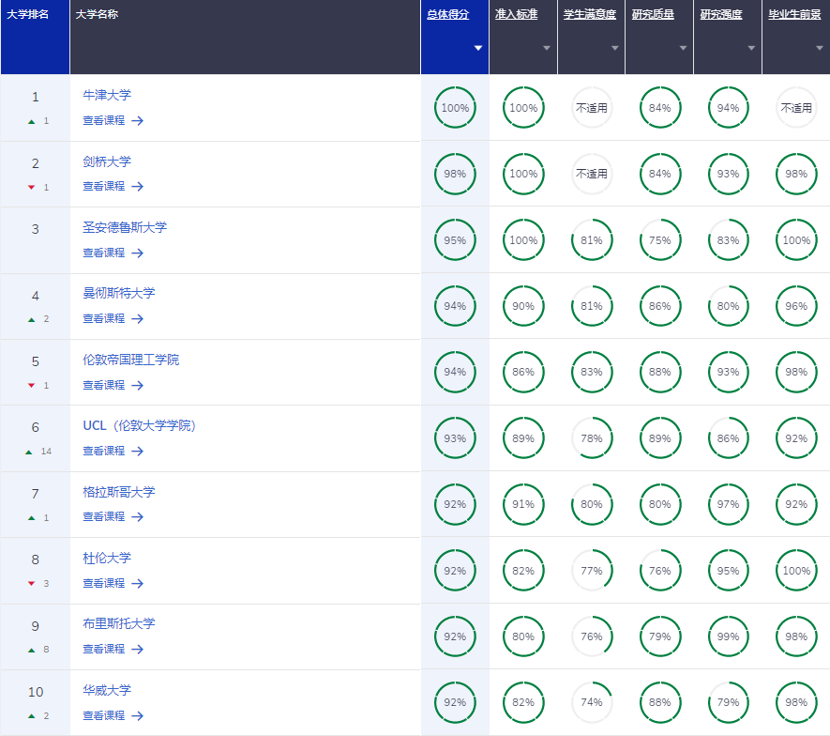This screenshot has width=830, height=736.
Task: Open the 华威大学 link
Action: coord(107,690)
